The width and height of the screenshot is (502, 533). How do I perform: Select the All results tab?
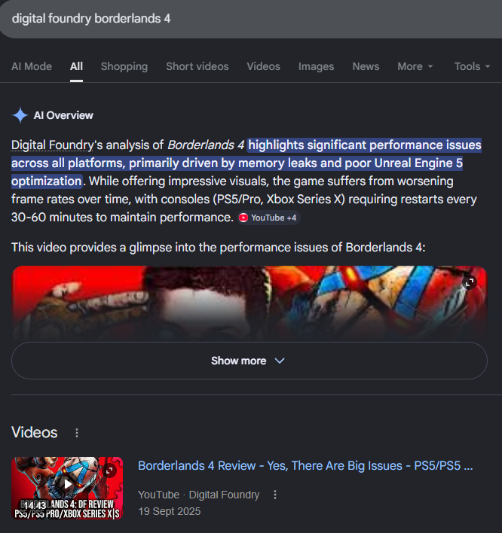click(76, 66)
